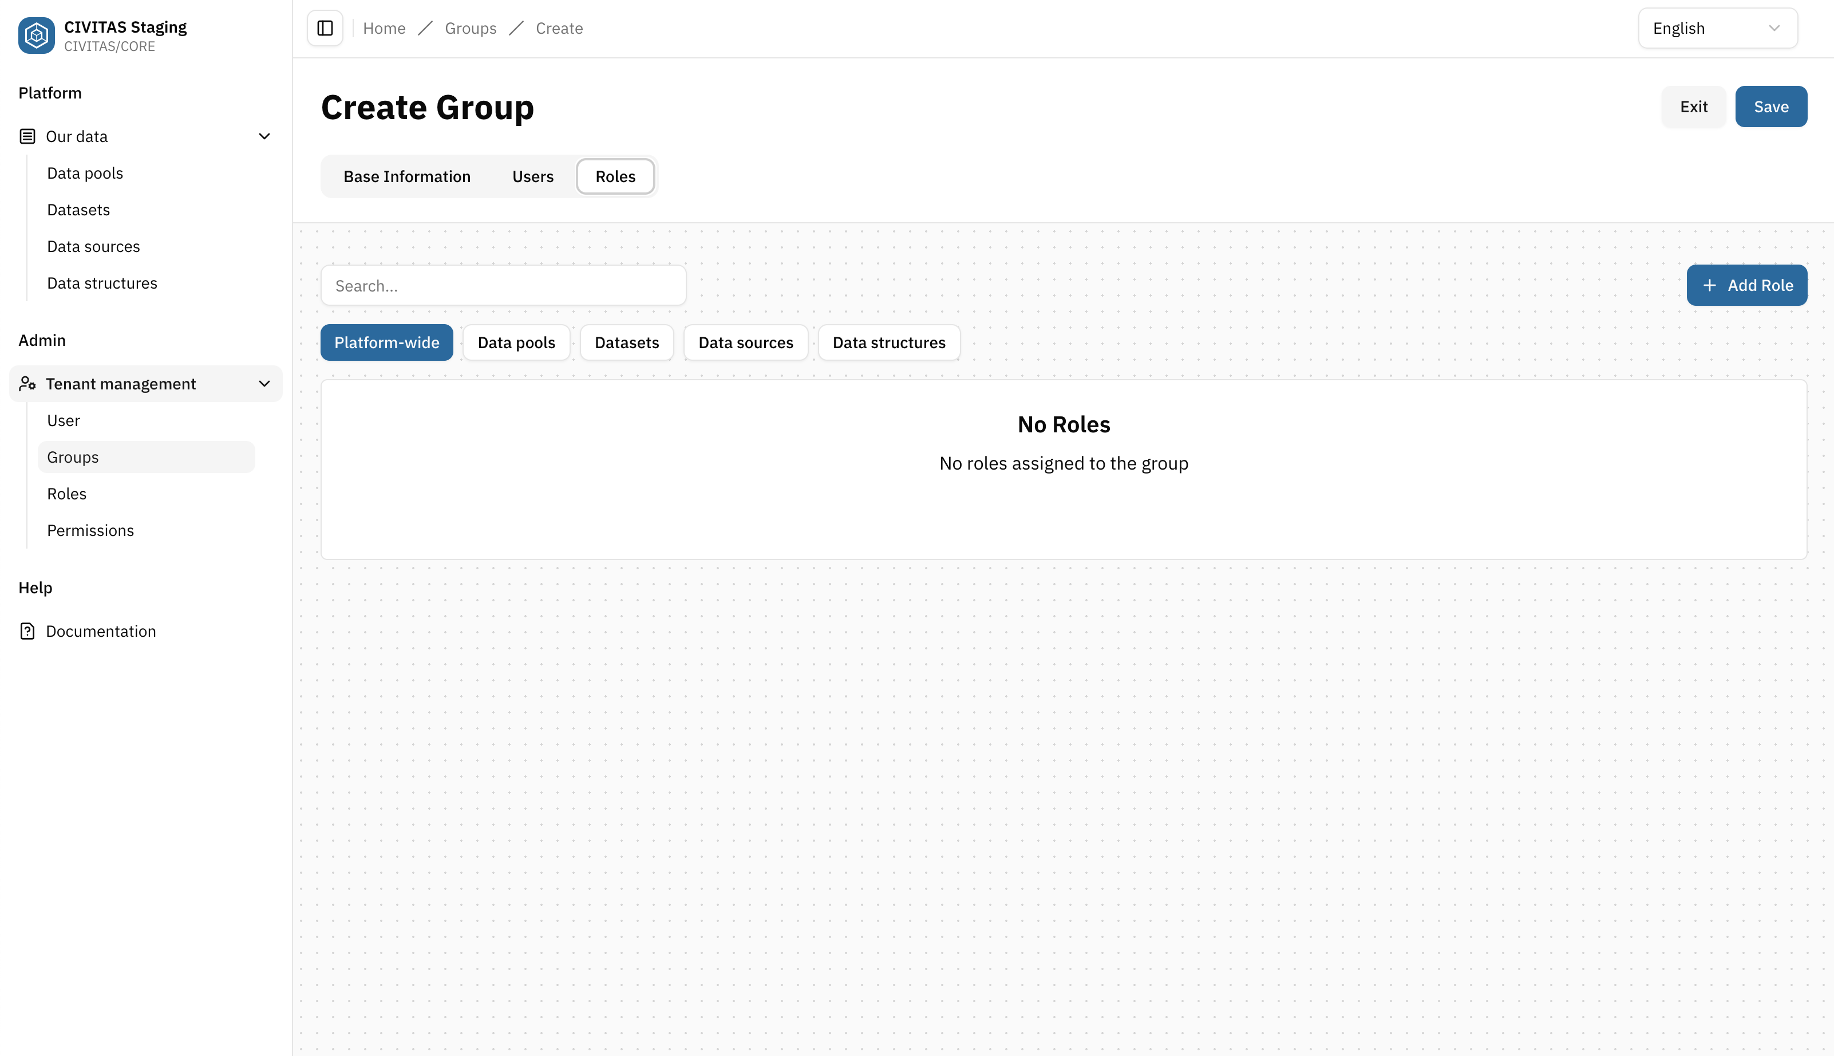Click the Tenant management menu label
Image resolution: width=1834 pixels, height=1056 pixels.
pos(121,384)
